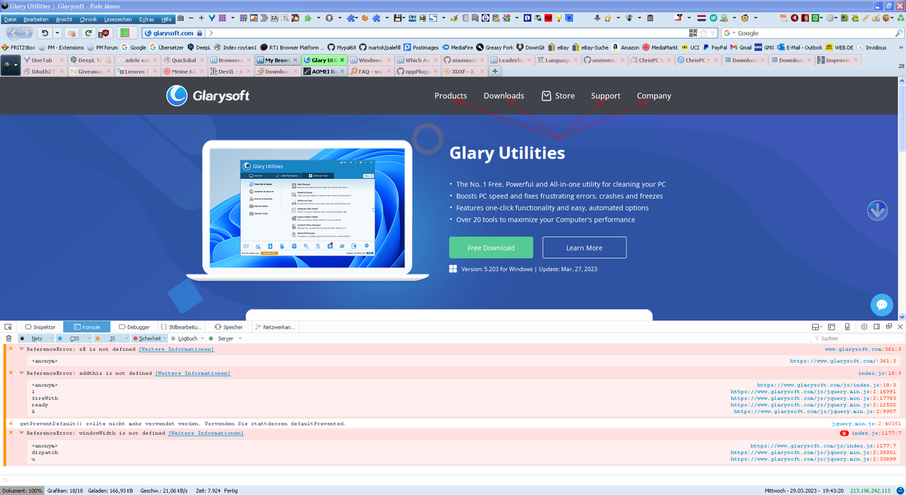Viewport: 906px width, 495px height.
Task: Open the Company navigation item
Action: [654, 96]
